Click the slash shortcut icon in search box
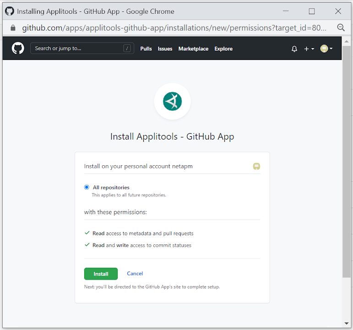Image resolution: width=353 pixels, height=330 pixels. coord(127,49)
